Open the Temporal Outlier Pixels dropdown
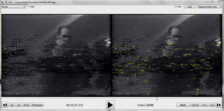This screenshot has width=224, height=111. tap(209, 7)
